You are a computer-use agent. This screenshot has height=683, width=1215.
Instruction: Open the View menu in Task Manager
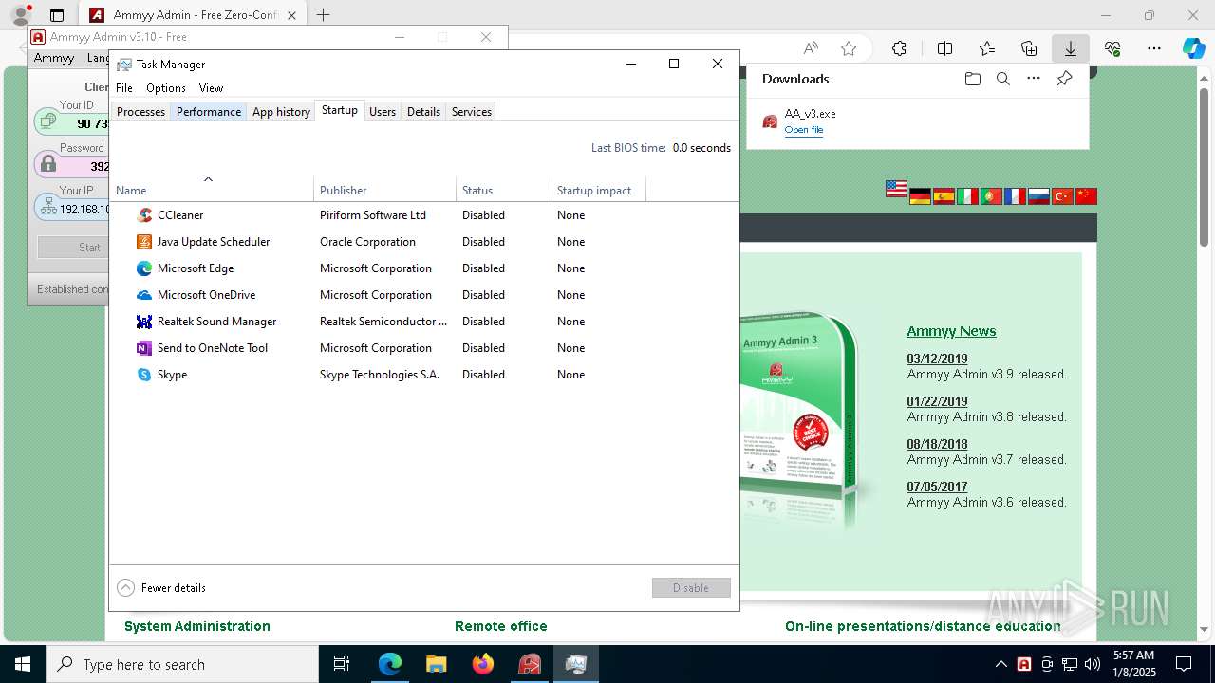[211, 88]
